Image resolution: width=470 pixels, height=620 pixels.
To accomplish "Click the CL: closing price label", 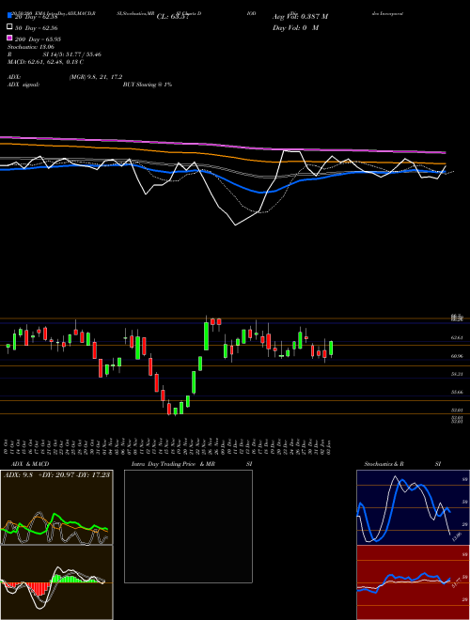I will pyautogui.click(x=173, y=17).
